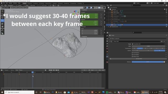Open the Playback dropdown in timeline

pyautogui.click(x=7, y=70)
